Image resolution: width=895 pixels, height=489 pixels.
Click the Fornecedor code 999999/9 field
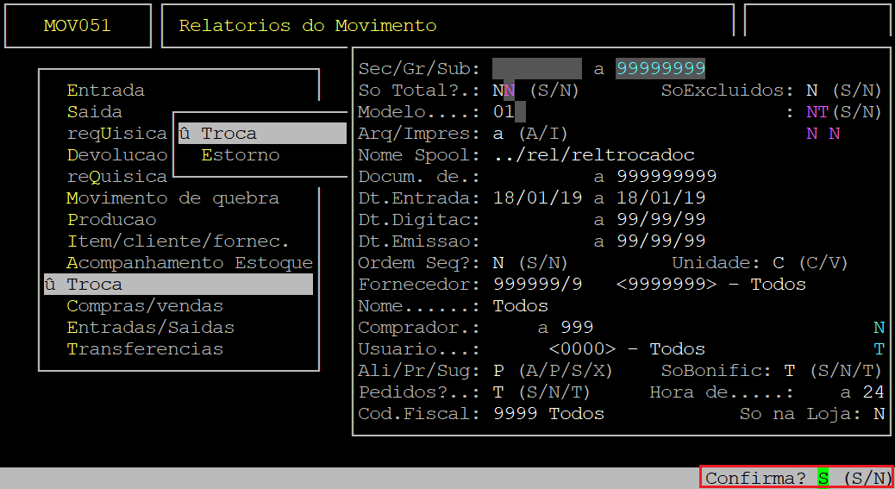[536, 285]
